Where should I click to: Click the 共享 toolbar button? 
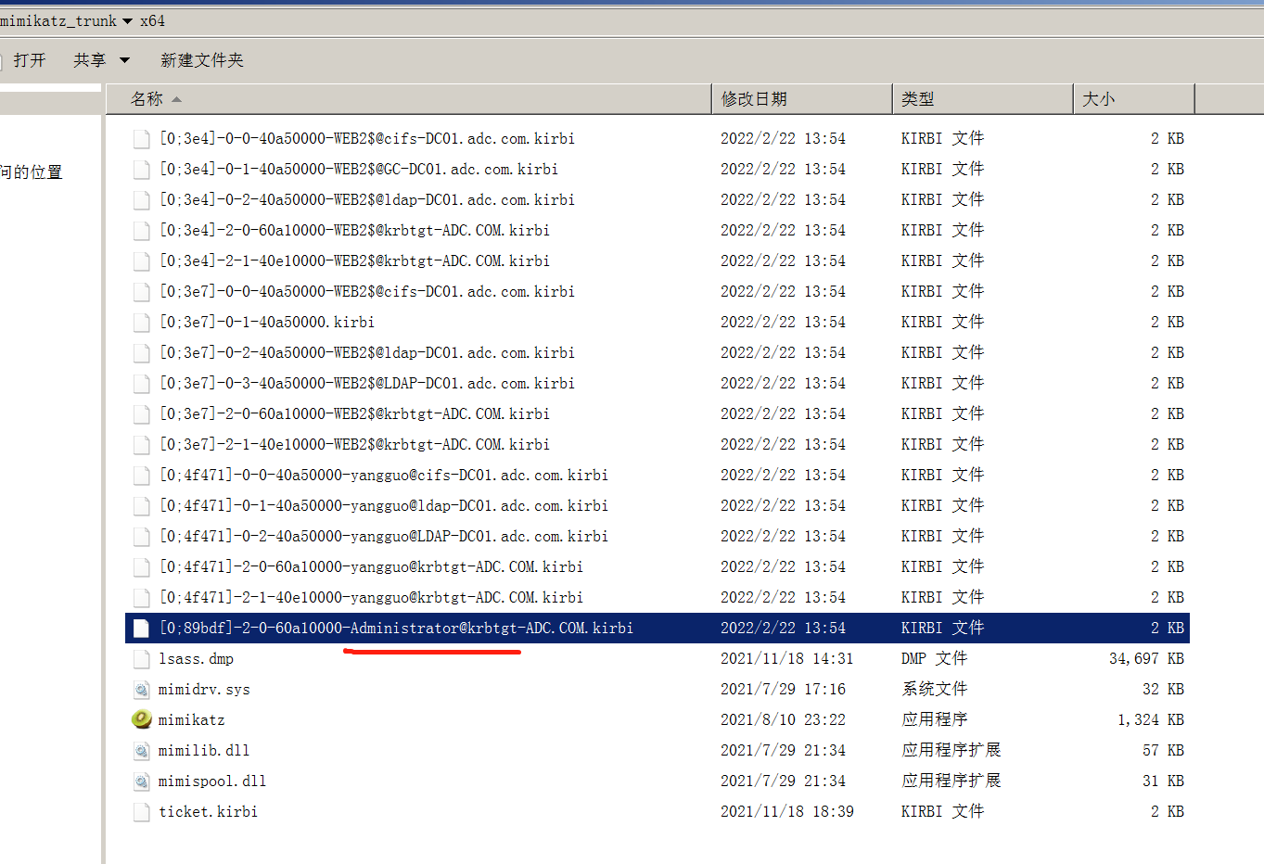click(90, 60)
